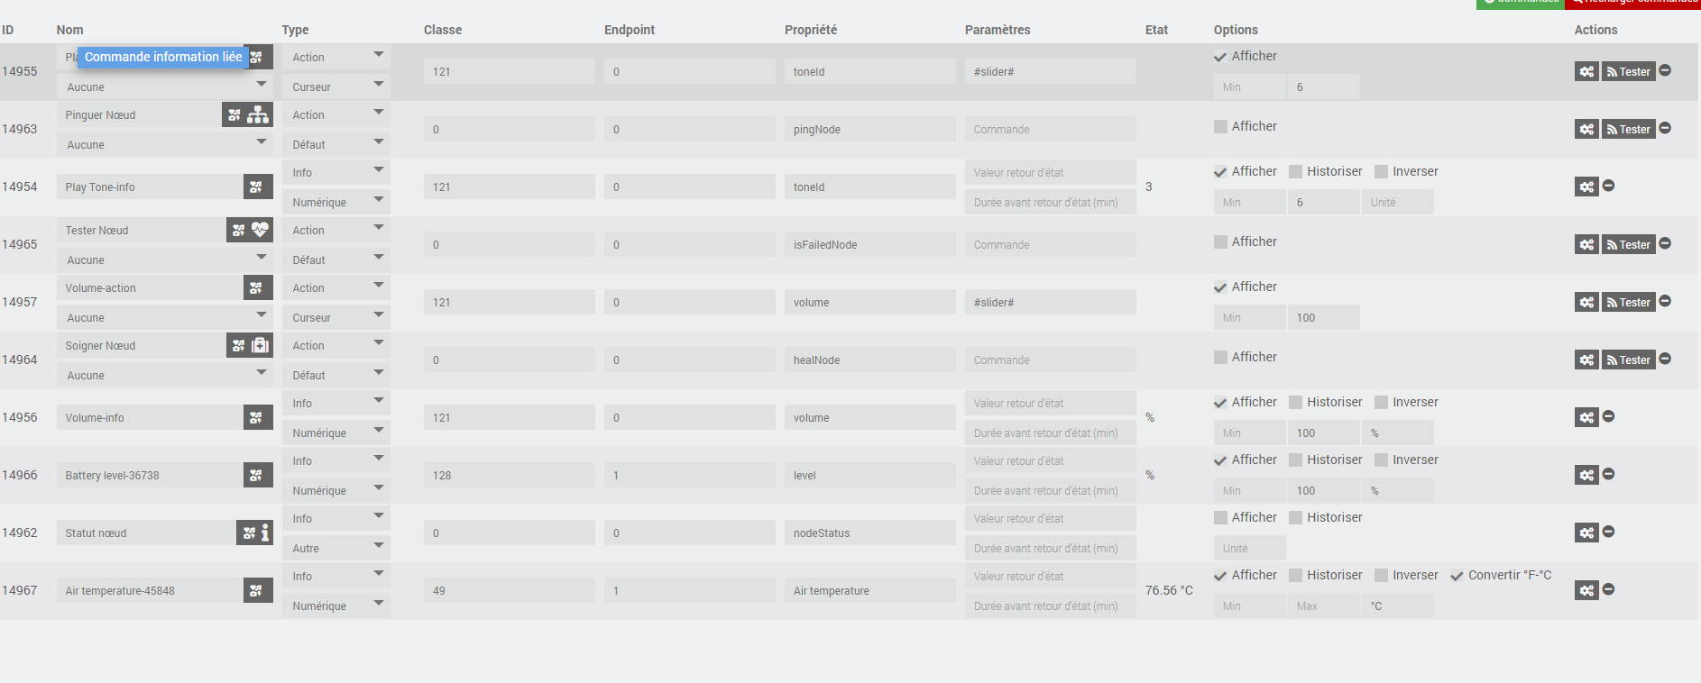Open gears configuration for Air temperature row
1701x683 pixels.
click(x=1586, y=590)
